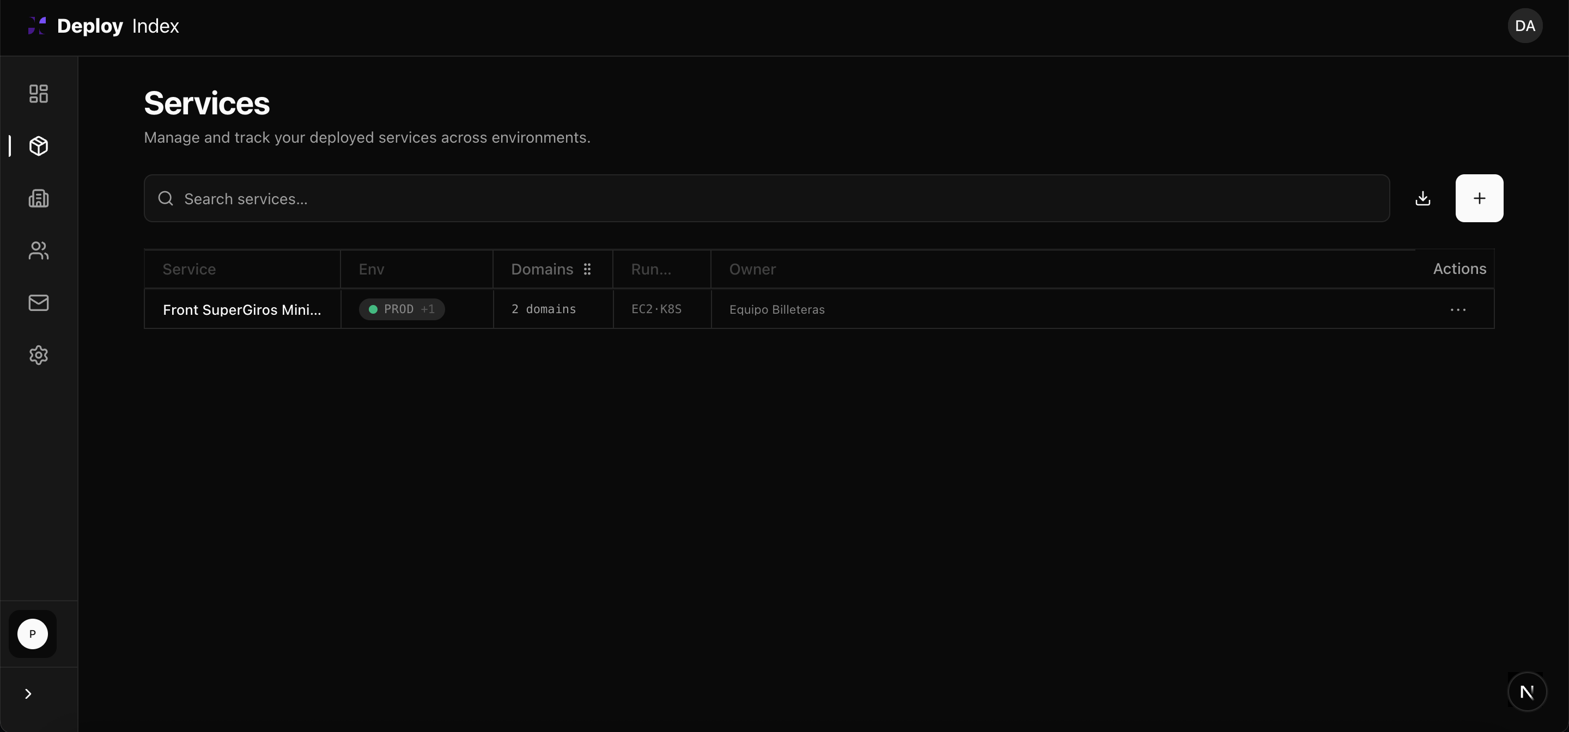
Task: Expand the collapsed sidebar with the chevron
Action: 27,694
